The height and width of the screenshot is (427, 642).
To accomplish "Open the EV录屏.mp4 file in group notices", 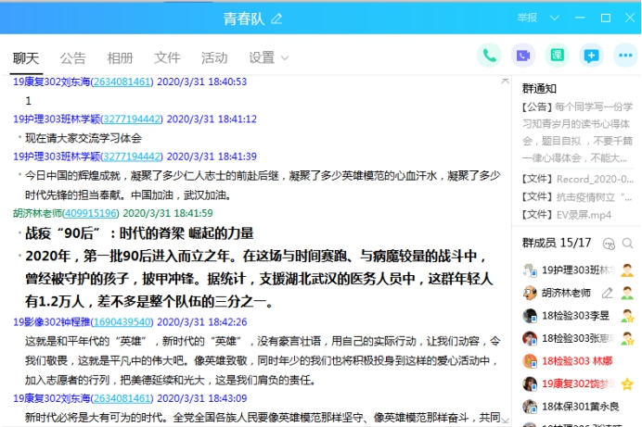I will [567, 214].
